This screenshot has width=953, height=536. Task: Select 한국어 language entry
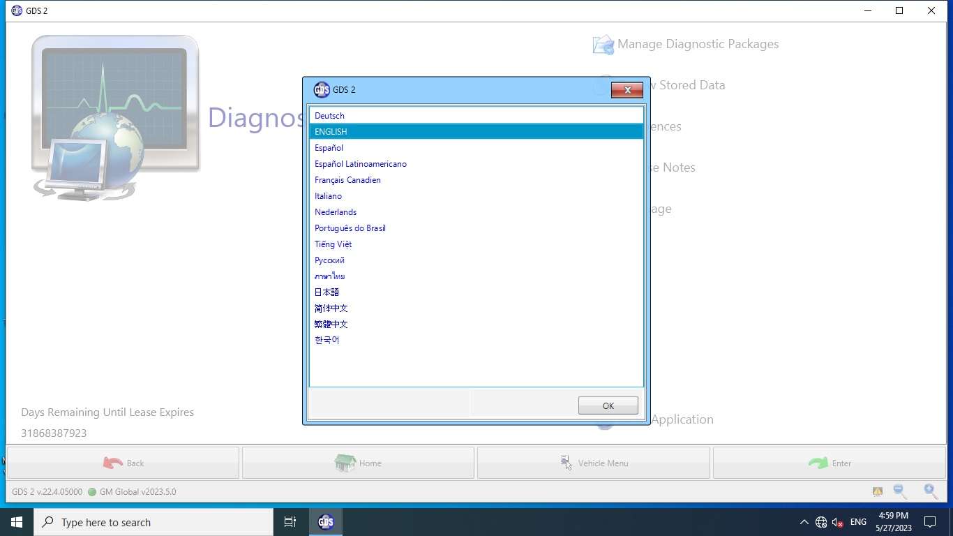pos(327,341)
